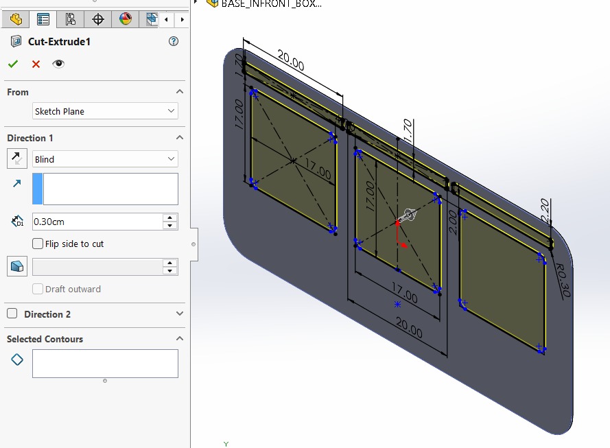Image resolution: width=610 pixels, height=448 pixels.
Task: Click the panel collapse handle on splitter
Action: coord(193,244)
